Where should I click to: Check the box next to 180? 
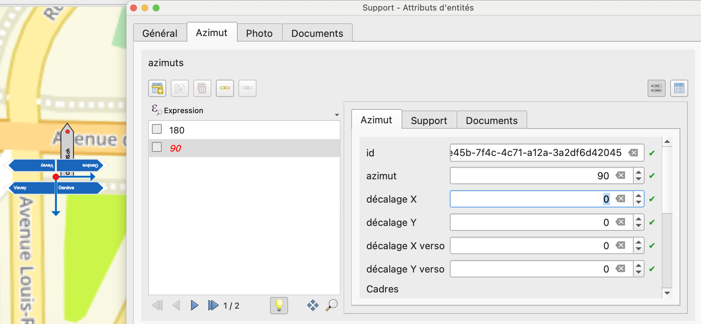click(x=157, y=129)
